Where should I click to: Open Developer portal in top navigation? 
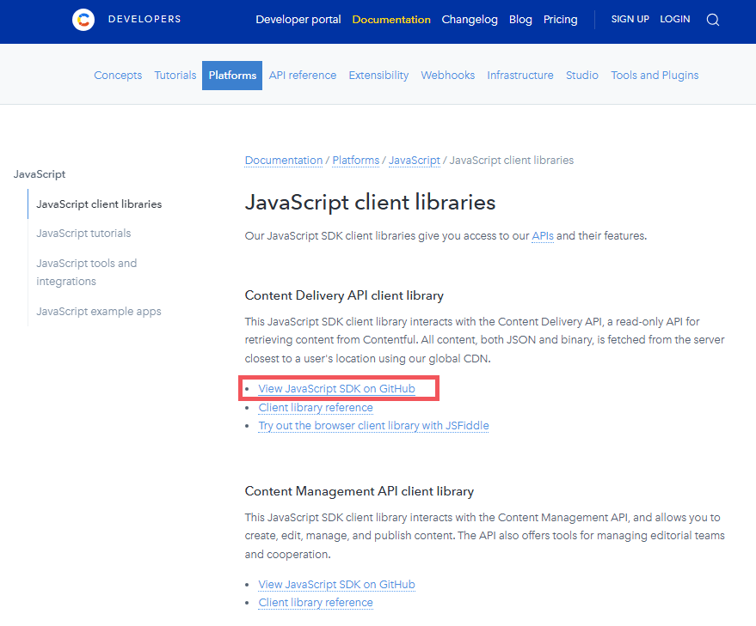tap(298, 20)
